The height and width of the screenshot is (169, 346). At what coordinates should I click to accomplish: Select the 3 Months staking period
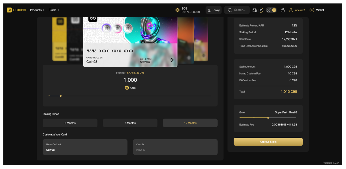click(x=70, y=123)
